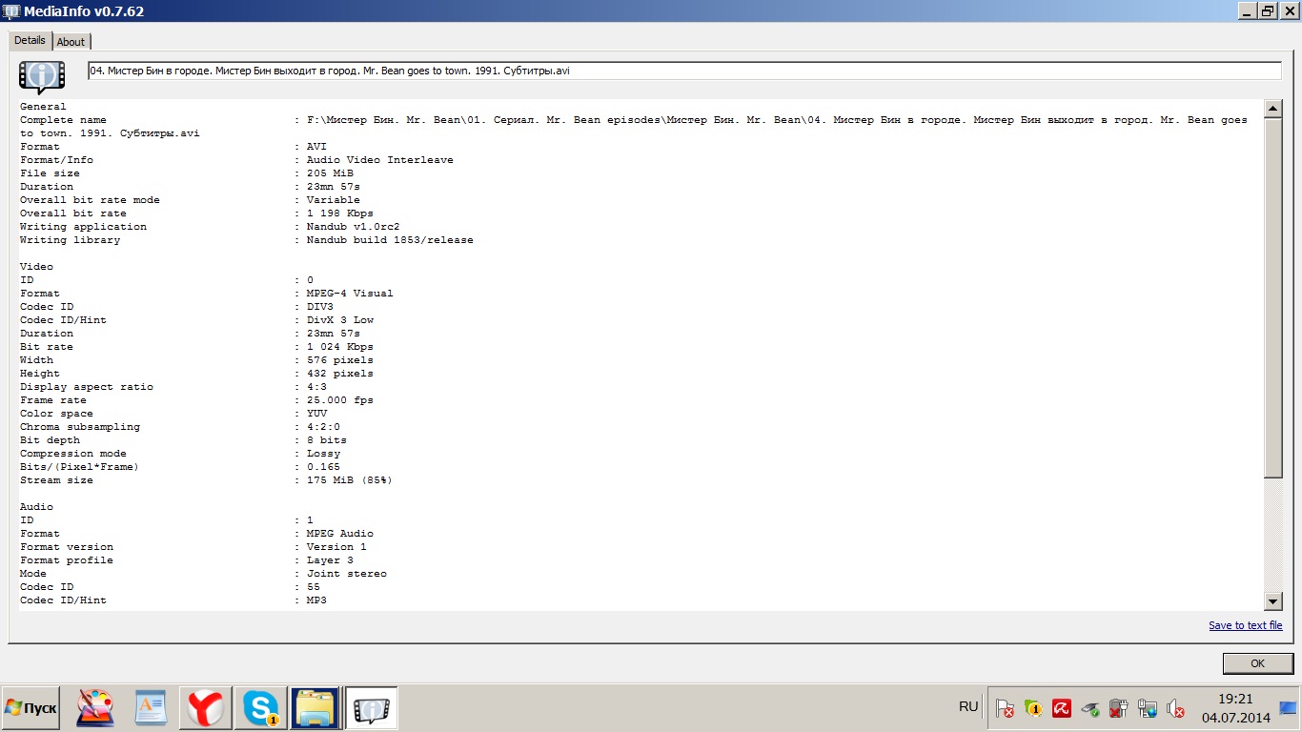Open Yandex Browser from the taskbar
This screenshot has width=1302, height=732.
[206, 708]
